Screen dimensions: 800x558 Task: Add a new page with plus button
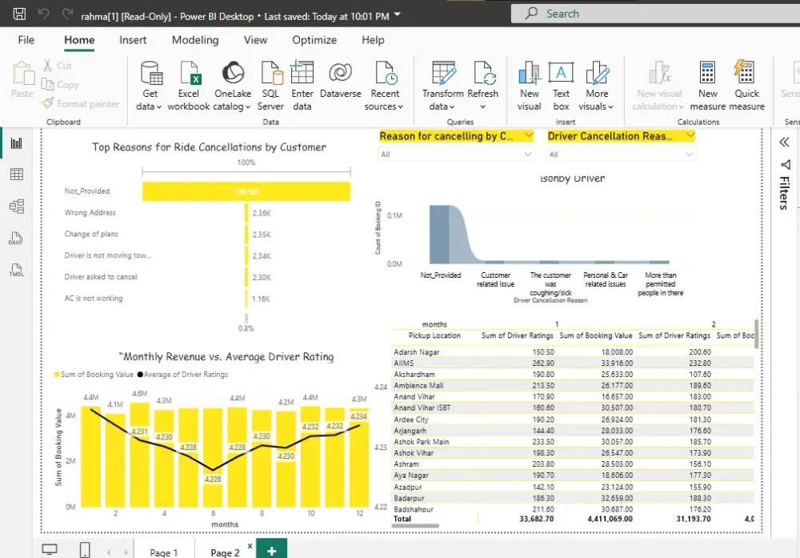(271, 550)
